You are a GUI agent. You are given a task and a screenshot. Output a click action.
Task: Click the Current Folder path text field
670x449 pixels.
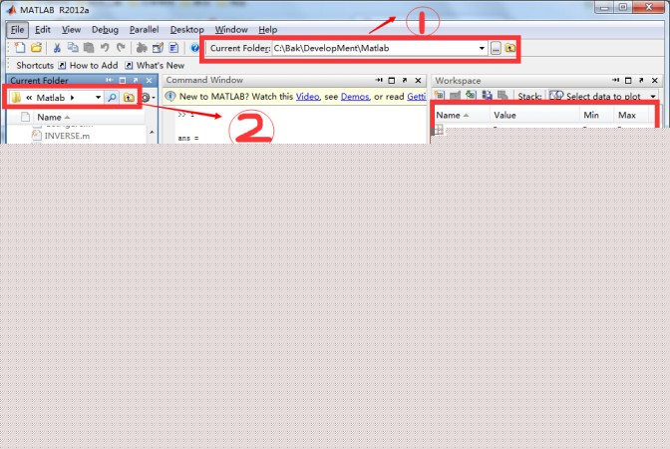[x=375, y=48]
